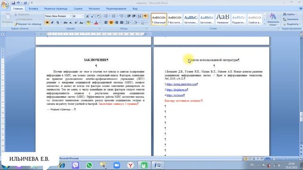Click the numbered list icon
Screen dimensions: 303x170
(x=114, y=16)
